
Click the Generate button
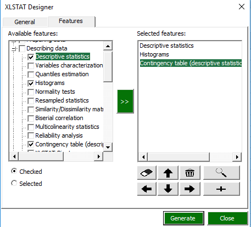[183, 218]
